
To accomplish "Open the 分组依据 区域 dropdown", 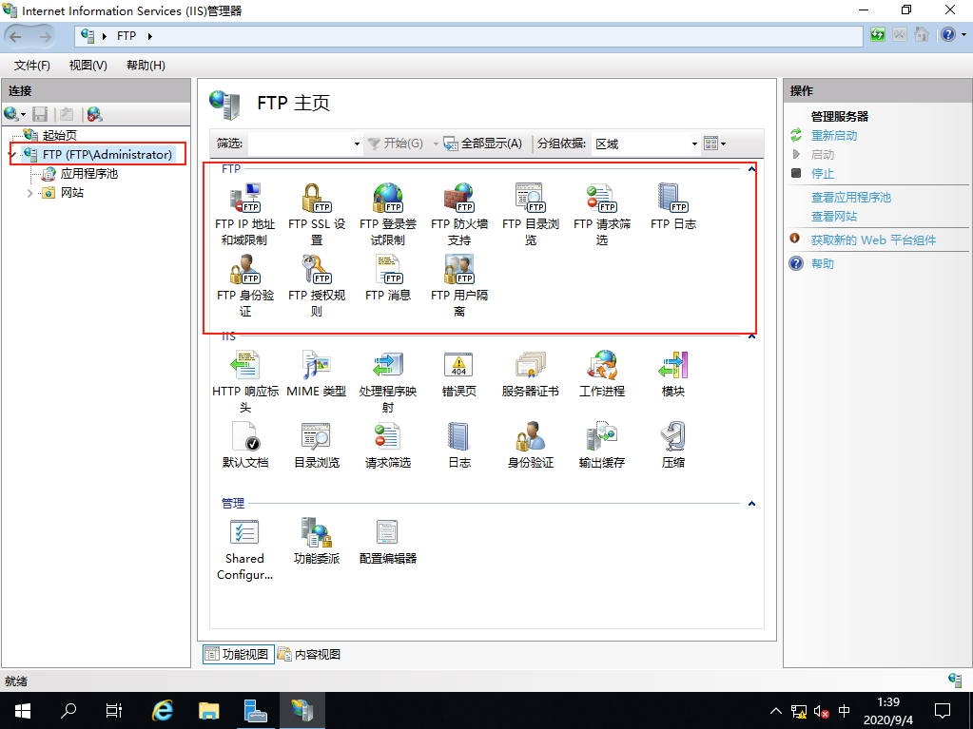I will click(694, 144).
